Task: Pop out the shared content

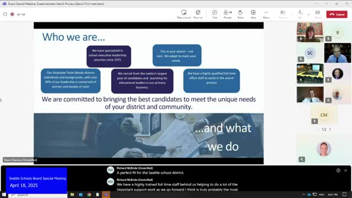Action: [x=198, y=14]
